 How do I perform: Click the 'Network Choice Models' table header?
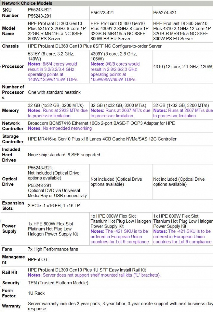pyautogui.click(x=27, y=3)
